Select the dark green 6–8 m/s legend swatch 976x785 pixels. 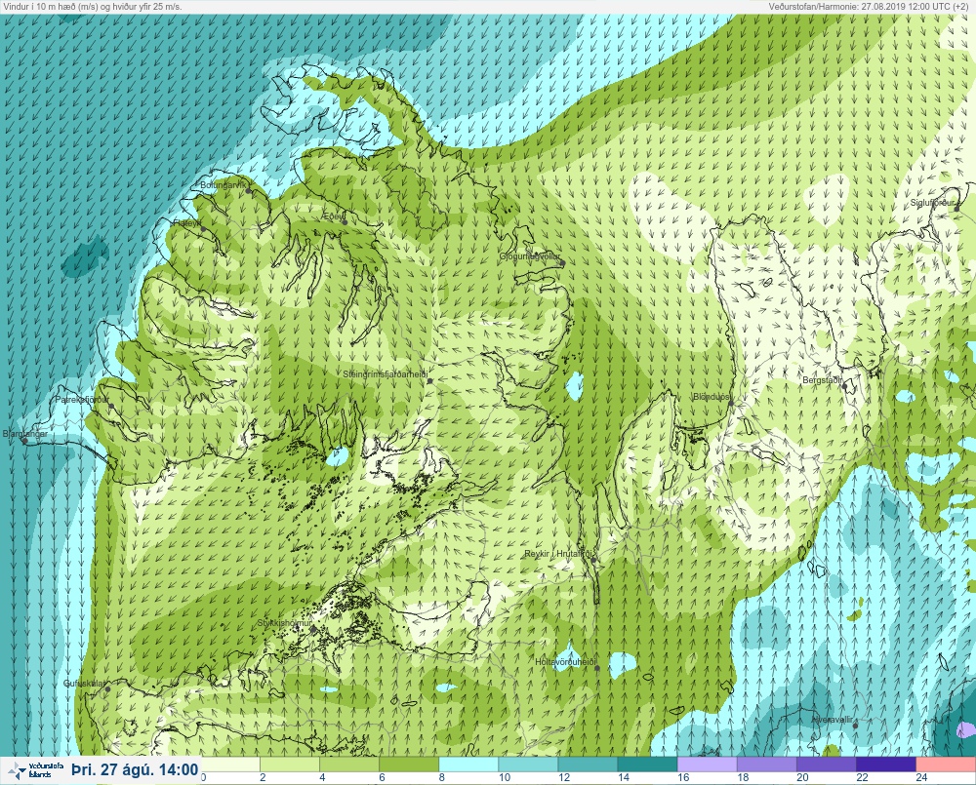point(409,764)
